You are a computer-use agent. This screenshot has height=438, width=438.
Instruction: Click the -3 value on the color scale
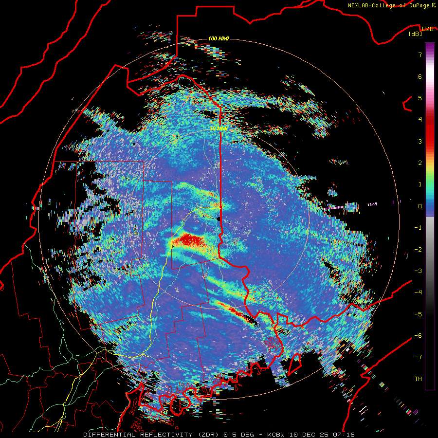418,271
